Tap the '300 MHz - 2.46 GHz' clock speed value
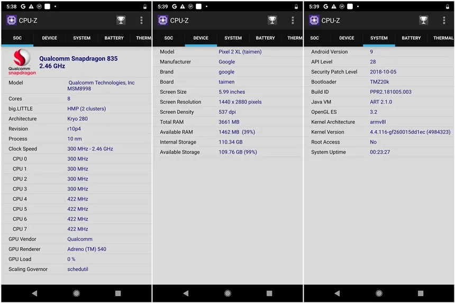Viewport: 455px width, 303px height. (90, 149)
